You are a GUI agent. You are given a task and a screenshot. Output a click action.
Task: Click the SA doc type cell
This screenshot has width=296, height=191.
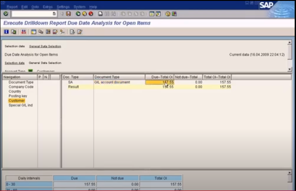[x=71, y=82]
